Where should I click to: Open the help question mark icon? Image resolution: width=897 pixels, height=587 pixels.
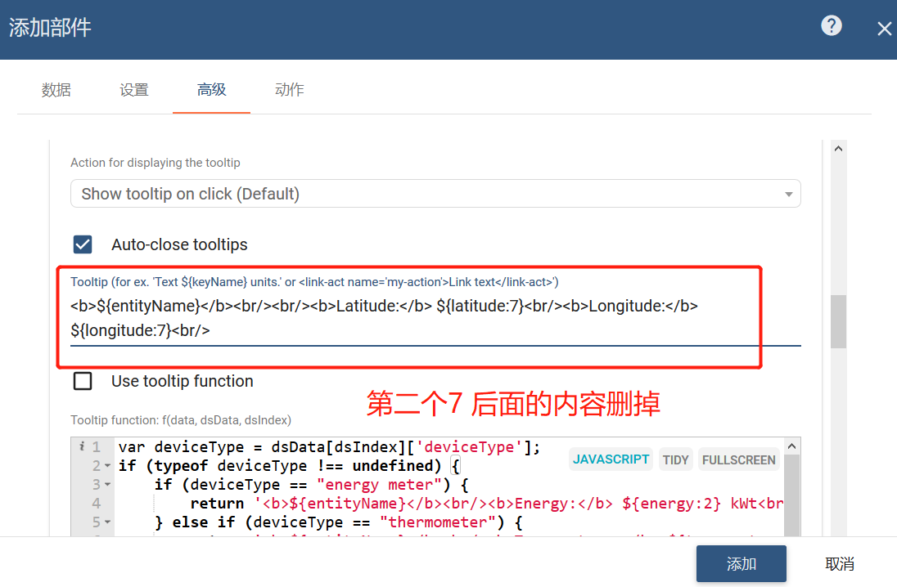832,25
